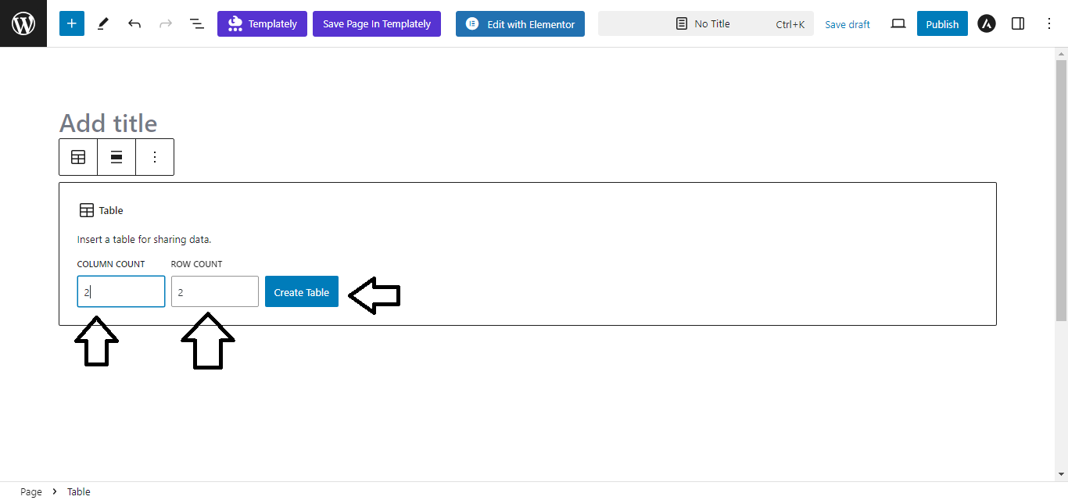Click Edit with Elementor button
Viewport: 1068px width, 500px height.
(520, 23)
